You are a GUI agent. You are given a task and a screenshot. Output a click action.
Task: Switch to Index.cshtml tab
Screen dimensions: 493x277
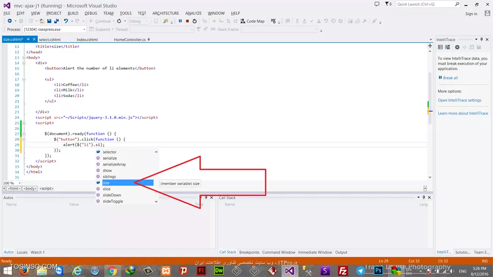pyautogui.click(x=87, y=39)
